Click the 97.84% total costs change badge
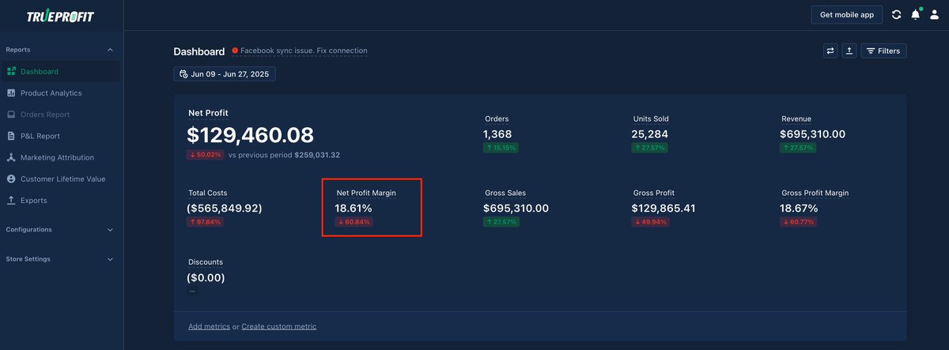 [x=206, y=222]
